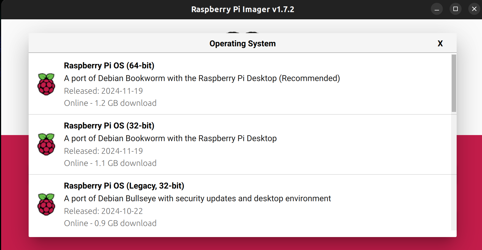
Task: Choose the Debian Bookworm option marked Recommended
Action: pos(202,78)
